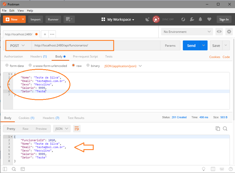Open the notifications bell icon

(x=200, y=19)
